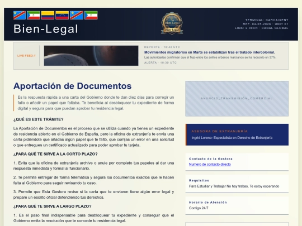
Task: Click the 'REPORTE · 18:42 UTC' timestamp
Action: tap(162, 47)
